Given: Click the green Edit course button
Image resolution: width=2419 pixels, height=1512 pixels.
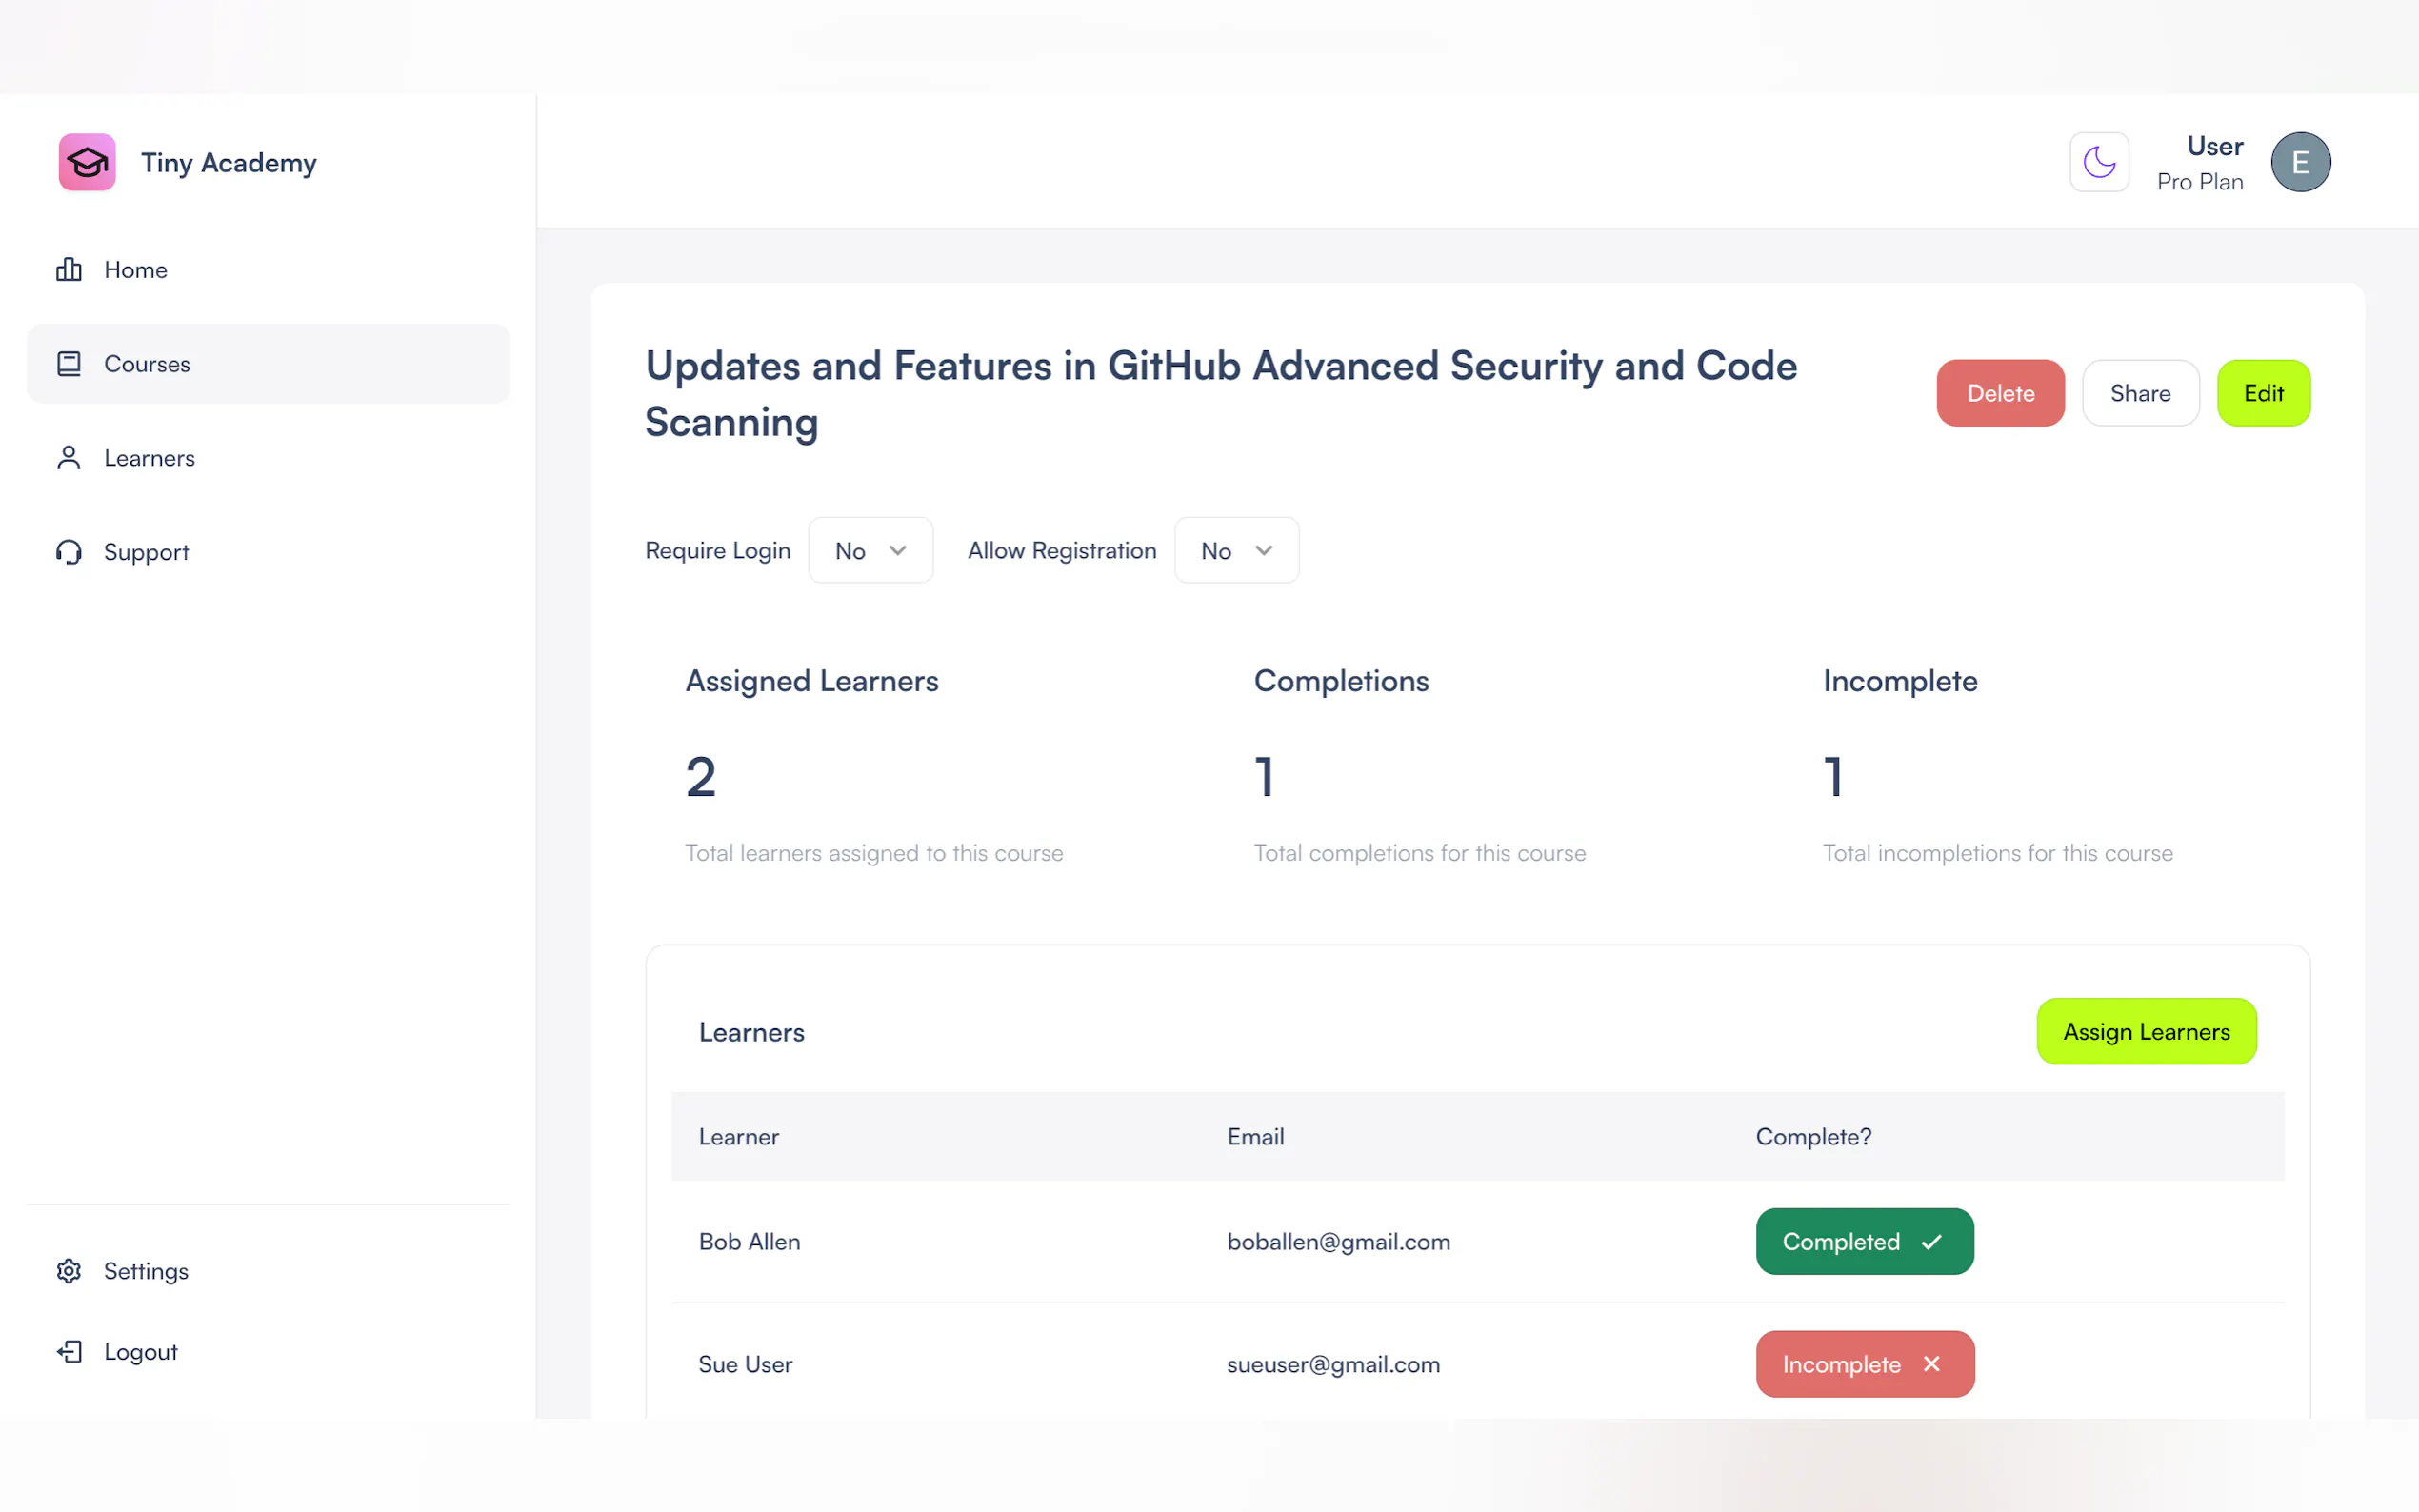Looking at the screenshot, I should (x=2262, y=393).
